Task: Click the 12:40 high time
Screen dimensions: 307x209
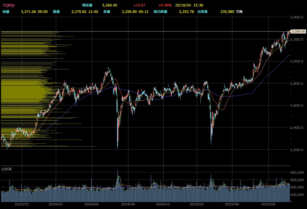Action: (x=93, y=12)
